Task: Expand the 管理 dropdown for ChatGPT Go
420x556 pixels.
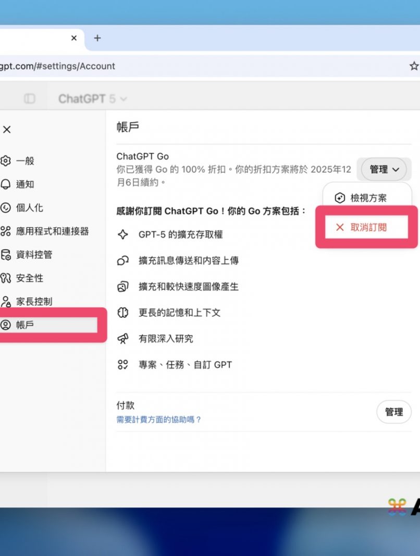Action: coord(385,169)
